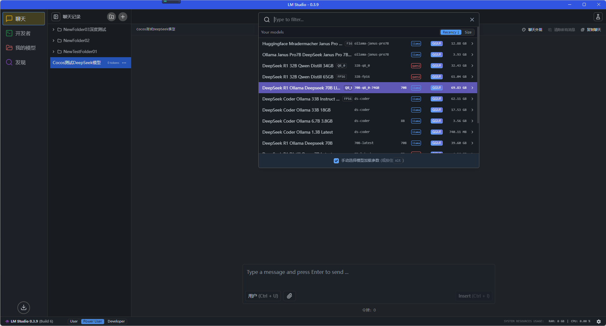Select Ollama Janus Pro7B DeepSeek model
This screenshot has width=606, height=326.
[x=368, y=55]
